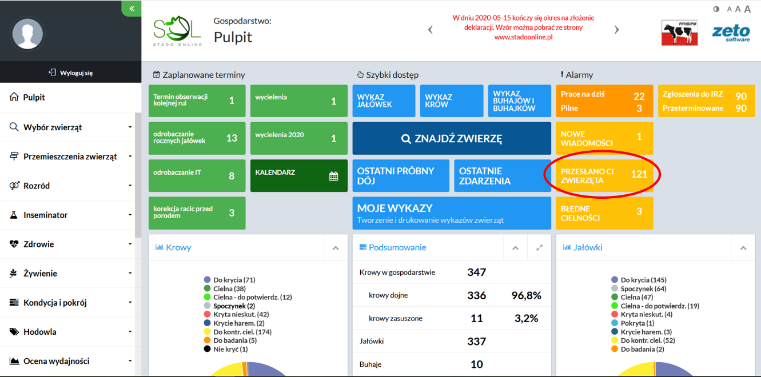761x377 pixels.
Task: Open the NOWE WIADOMOŚCI alarm tile
Action: coord(604,138)
